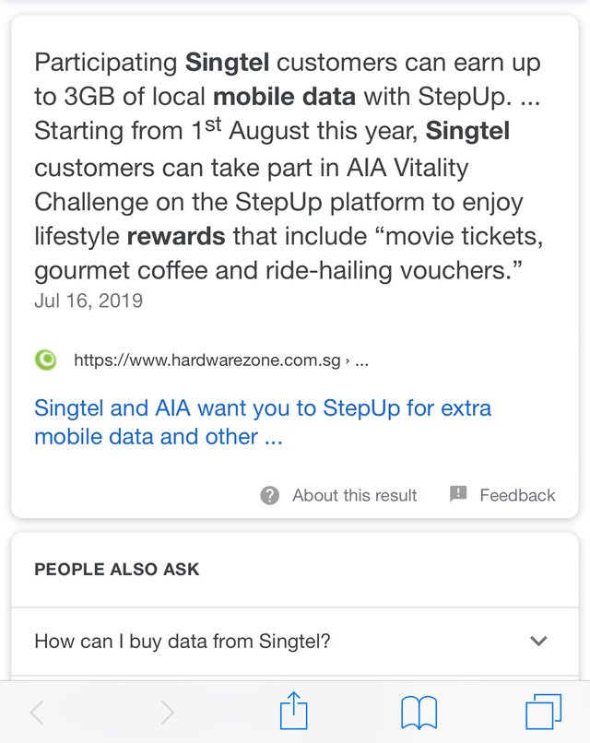This screenshot has width=590, height=743.
Task: Click bold 'rewards' word in the snippet
Action: (176, 237)
